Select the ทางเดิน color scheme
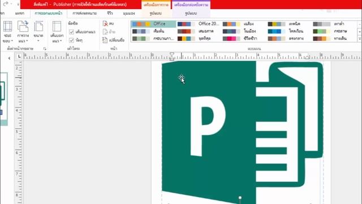Image resolution: width=362 pixels, height=204 pixels. (334, 39)
